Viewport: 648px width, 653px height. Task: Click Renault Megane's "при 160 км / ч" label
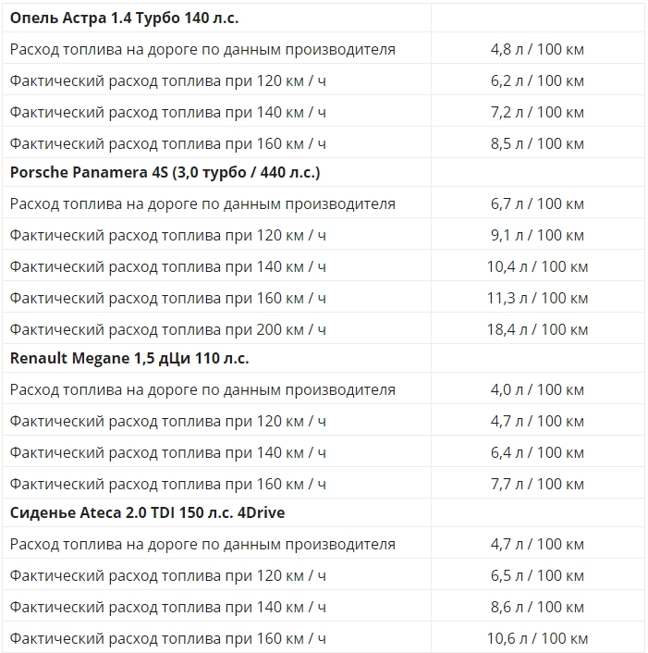click(x=167, y=484)
